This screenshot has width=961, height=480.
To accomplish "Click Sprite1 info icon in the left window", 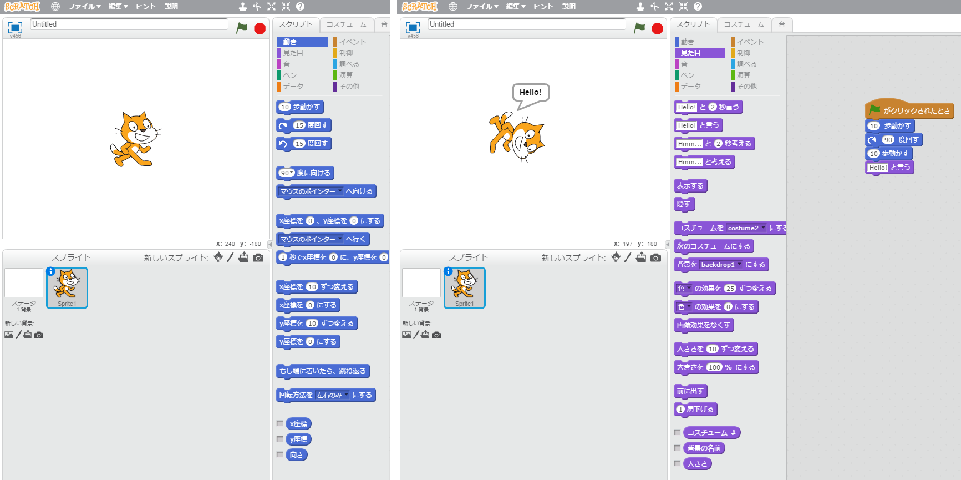I will pos(51,271).
